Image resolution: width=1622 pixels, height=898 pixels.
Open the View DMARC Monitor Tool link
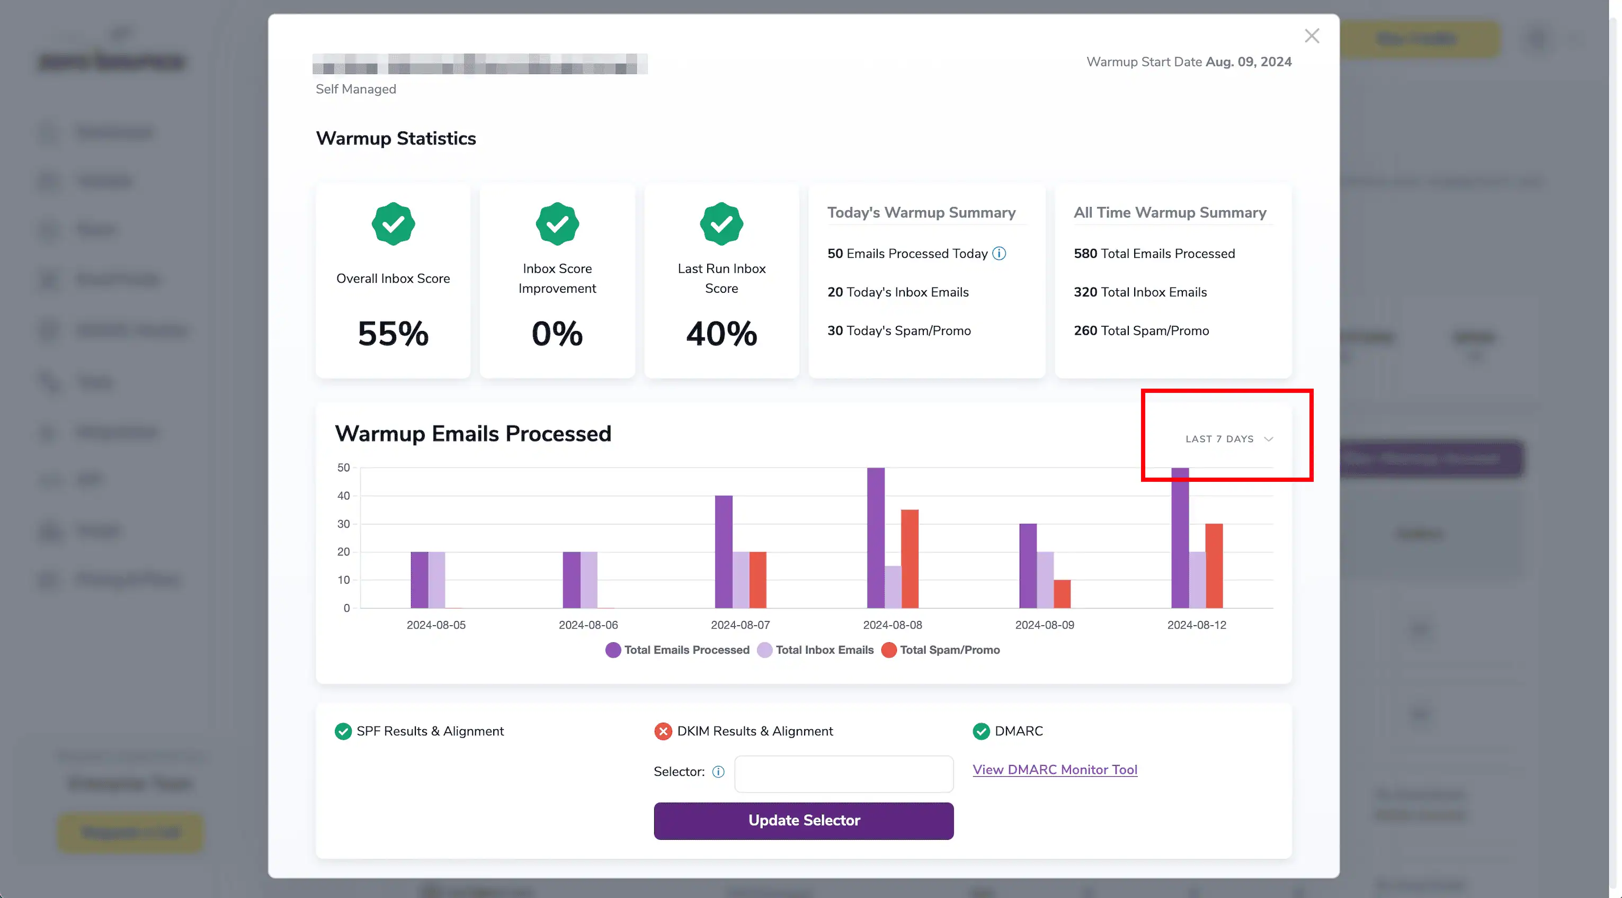click(1055, 769)
